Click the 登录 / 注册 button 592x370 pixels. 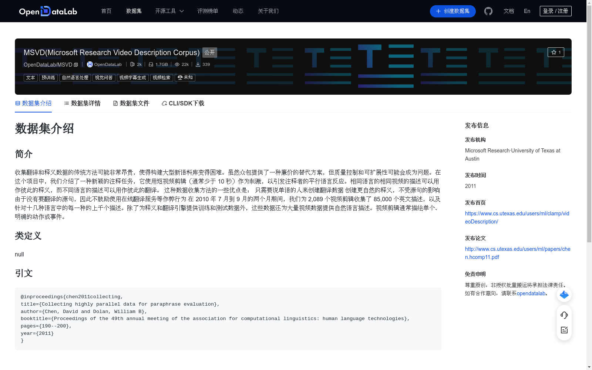click(x=555, y=11)
